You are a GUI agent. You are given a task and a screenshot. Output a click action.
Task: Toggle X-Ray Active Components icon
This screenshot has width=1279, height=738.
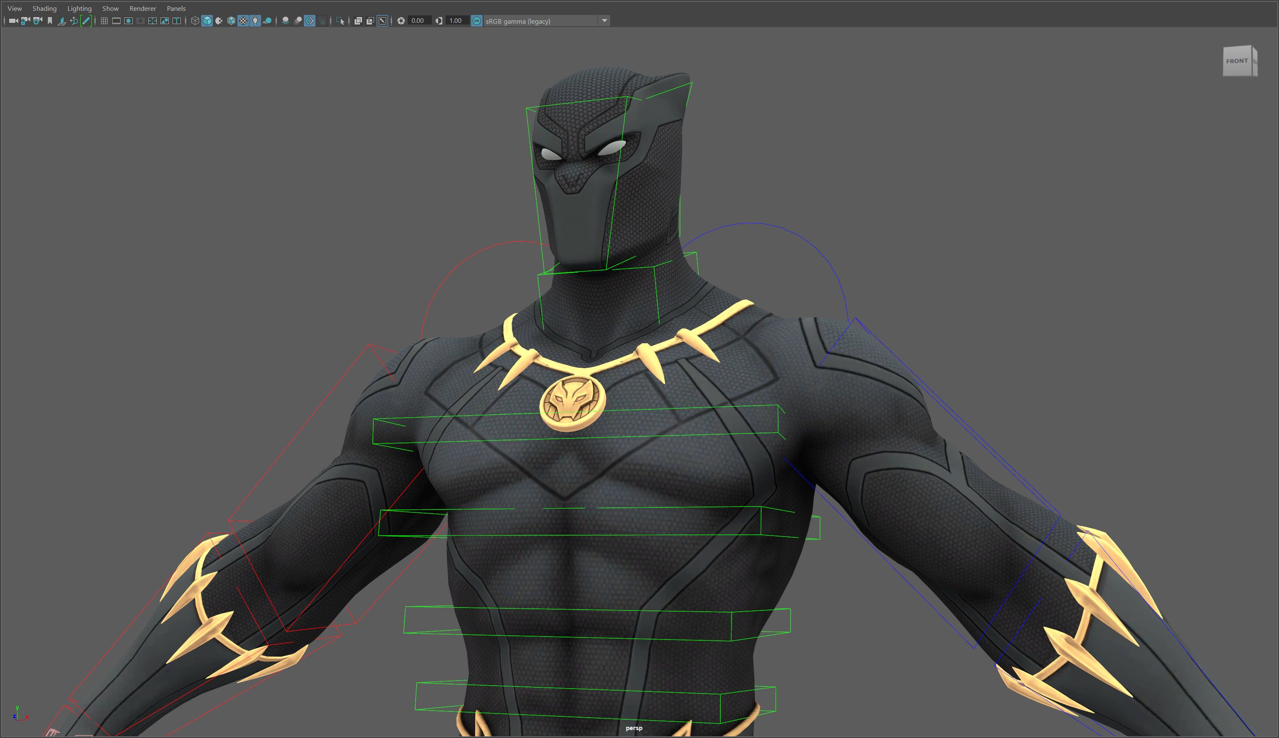click(x=370, y=21)
